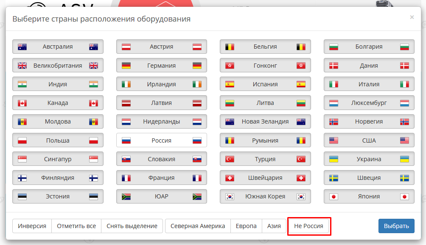Mark Турция as equipment location
This screenshot has height=245, width=426.
265,159
